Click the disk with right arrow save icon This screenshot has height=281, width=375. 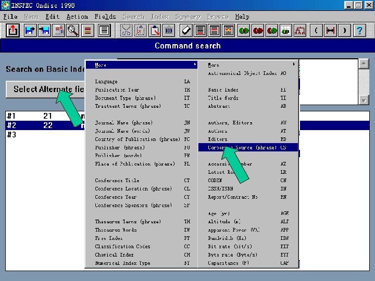coord(30,30)
